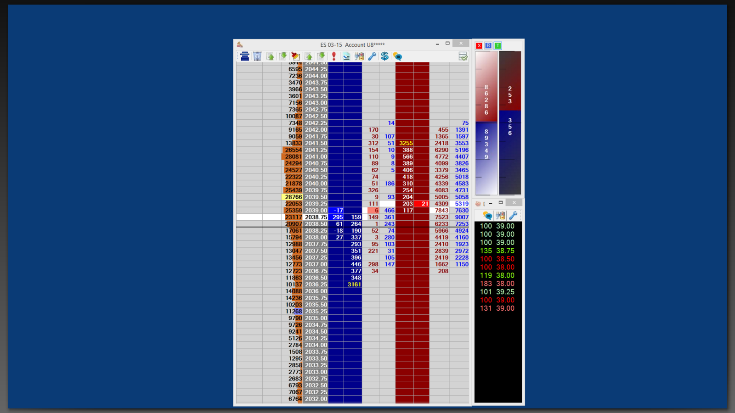735x413 pixels.
Task: Click the first green up-arrow toolbar icon
Action: click(x=270, y=56)
